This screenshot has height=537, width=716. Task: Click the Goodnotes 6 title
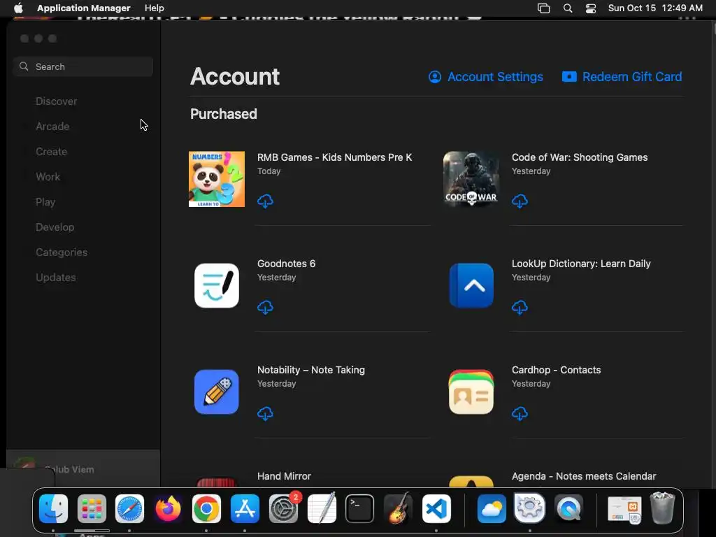pos(286,264)
